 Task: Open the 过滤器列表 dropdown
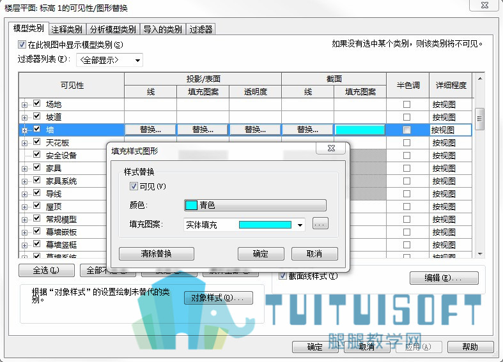(109, 60)
